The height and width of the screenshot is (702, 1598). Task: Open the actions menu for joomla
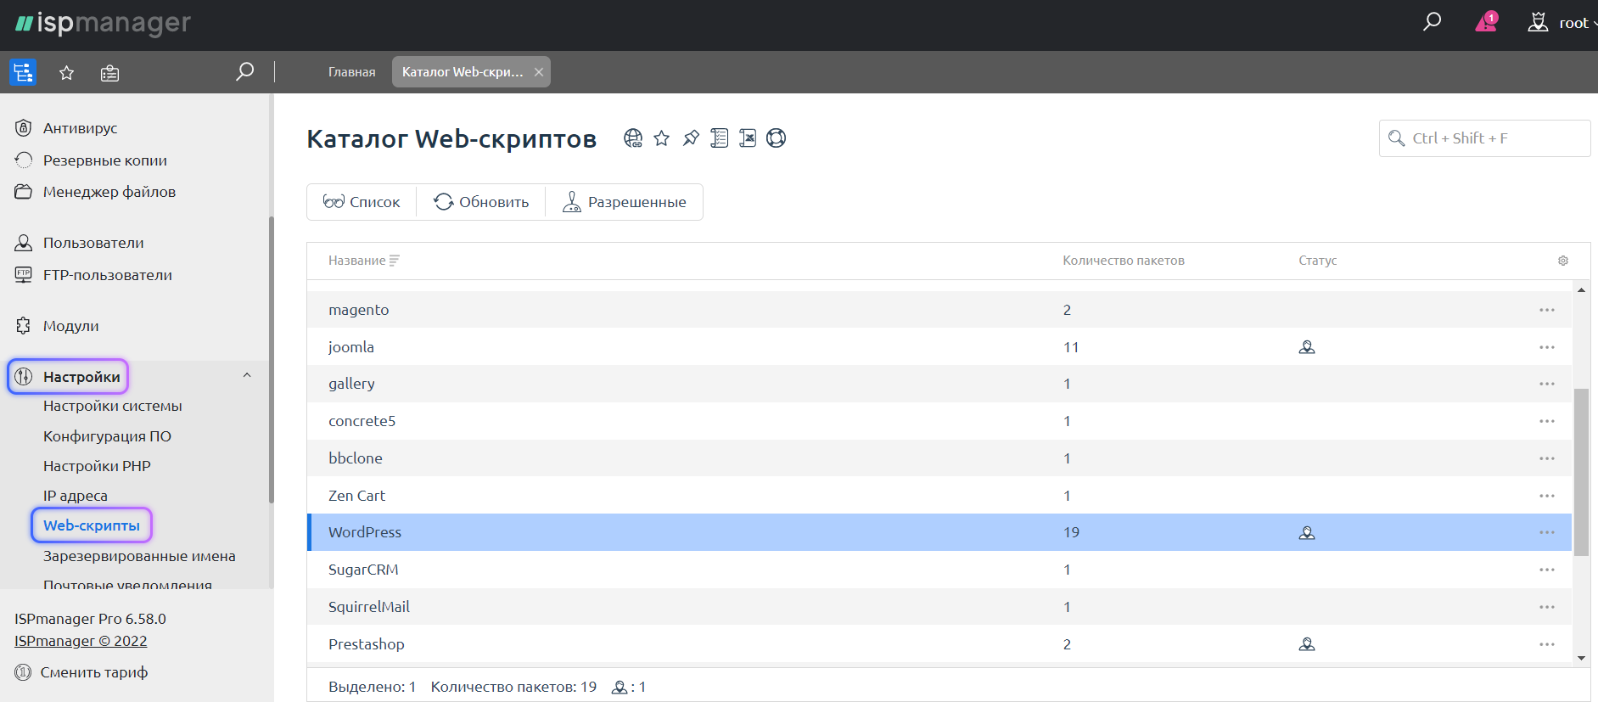pos(1547,347)
